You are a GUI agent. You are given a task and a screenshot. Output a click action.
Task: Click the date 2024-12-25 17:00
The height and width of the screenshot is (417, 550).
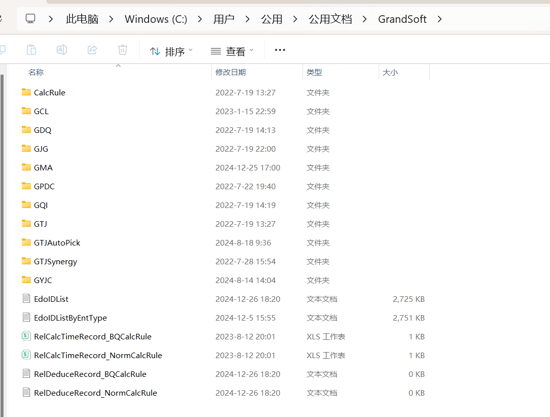(x=248, y=168)
